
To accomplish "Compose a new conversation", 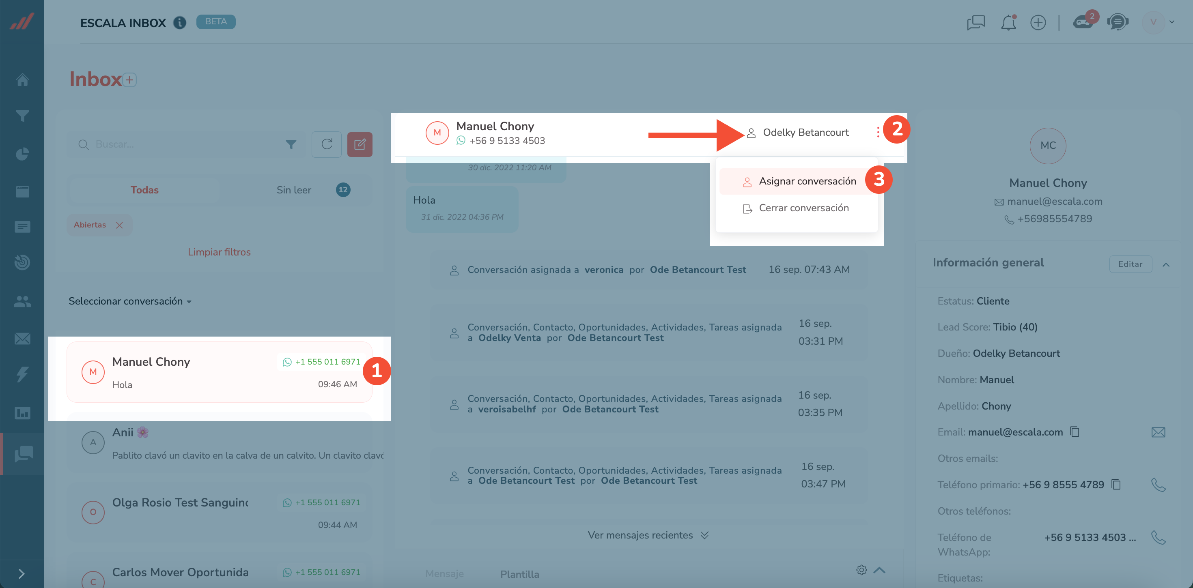I will click(360, 144).
